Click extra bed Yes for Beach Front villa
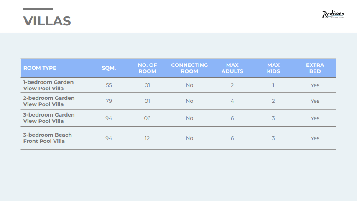This screenshot has height=201, width=357. 315,138
